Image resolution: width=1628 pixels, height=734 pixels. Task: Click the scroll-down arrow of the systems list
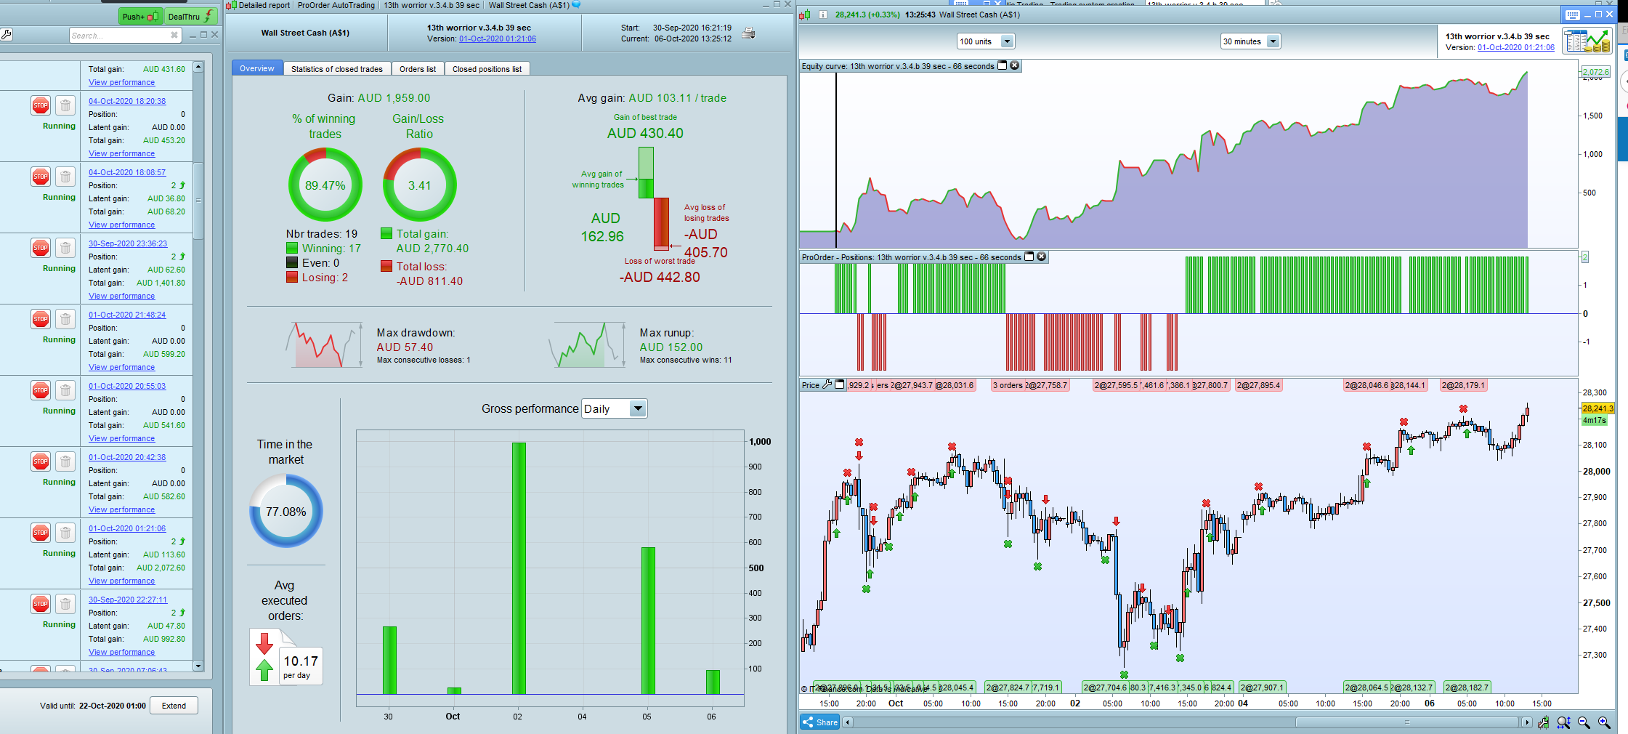[198, 666]
